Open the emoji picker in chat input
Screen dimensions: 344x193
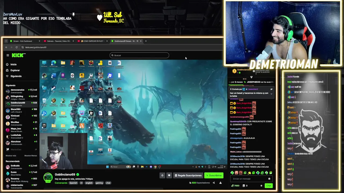[269, 179]
